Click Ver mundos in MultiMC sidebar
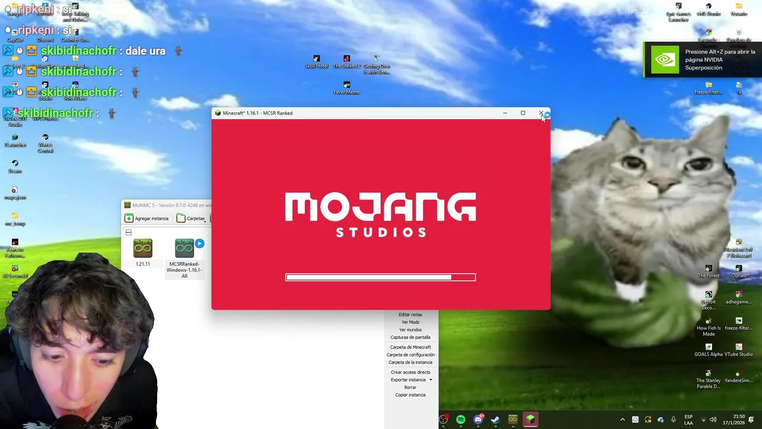Image resolution: width=762 pixels, height=429 pixels. (410, 329)
